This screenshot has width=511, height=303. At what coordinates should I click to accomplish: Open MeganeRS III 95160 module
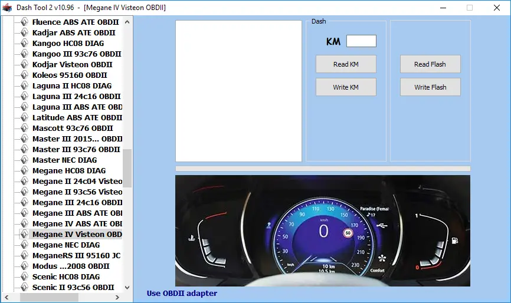coord(77,255)
